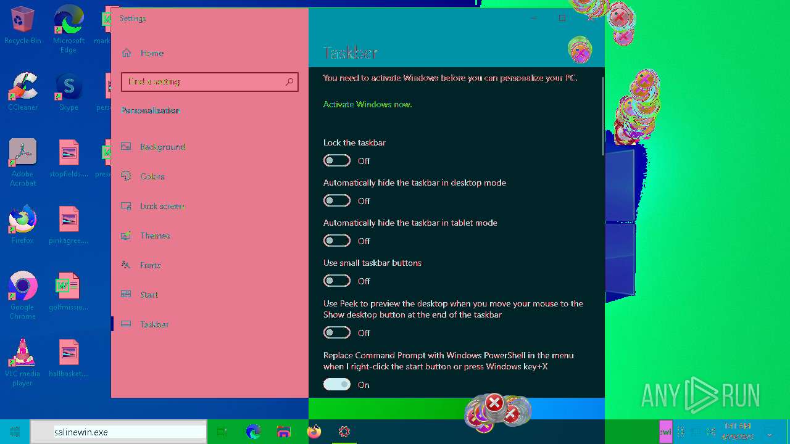Switch to Settings gear in the taskbar
The width and height of the screenshot is (790, 444).
344,432
